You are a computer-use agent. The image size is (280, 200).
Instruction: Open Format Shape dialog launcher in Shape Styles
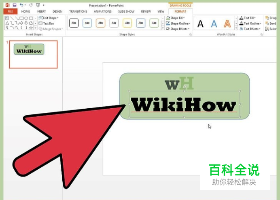[x=190, y=35]
